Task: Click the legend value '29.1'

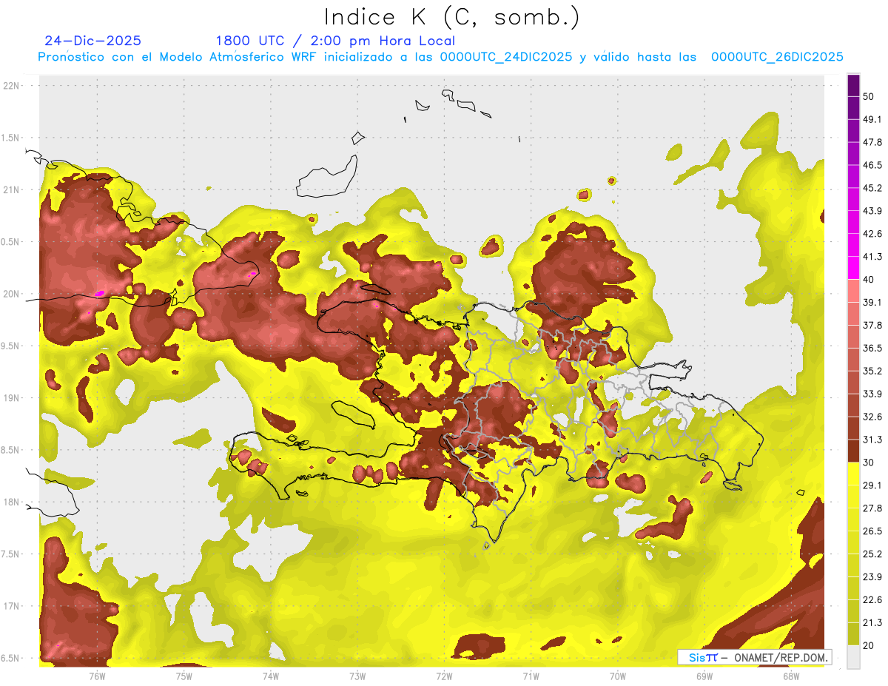Action: (x=872, y=485)
